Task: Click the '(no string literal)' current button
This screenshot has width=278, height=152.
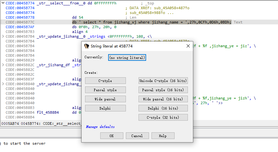Action: pos(127,58)
